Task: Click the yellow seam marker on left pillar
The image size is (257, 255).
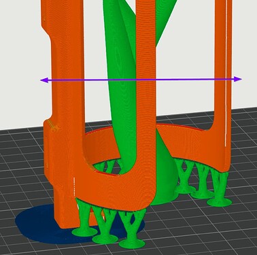Action: click(x=54, y=127)
